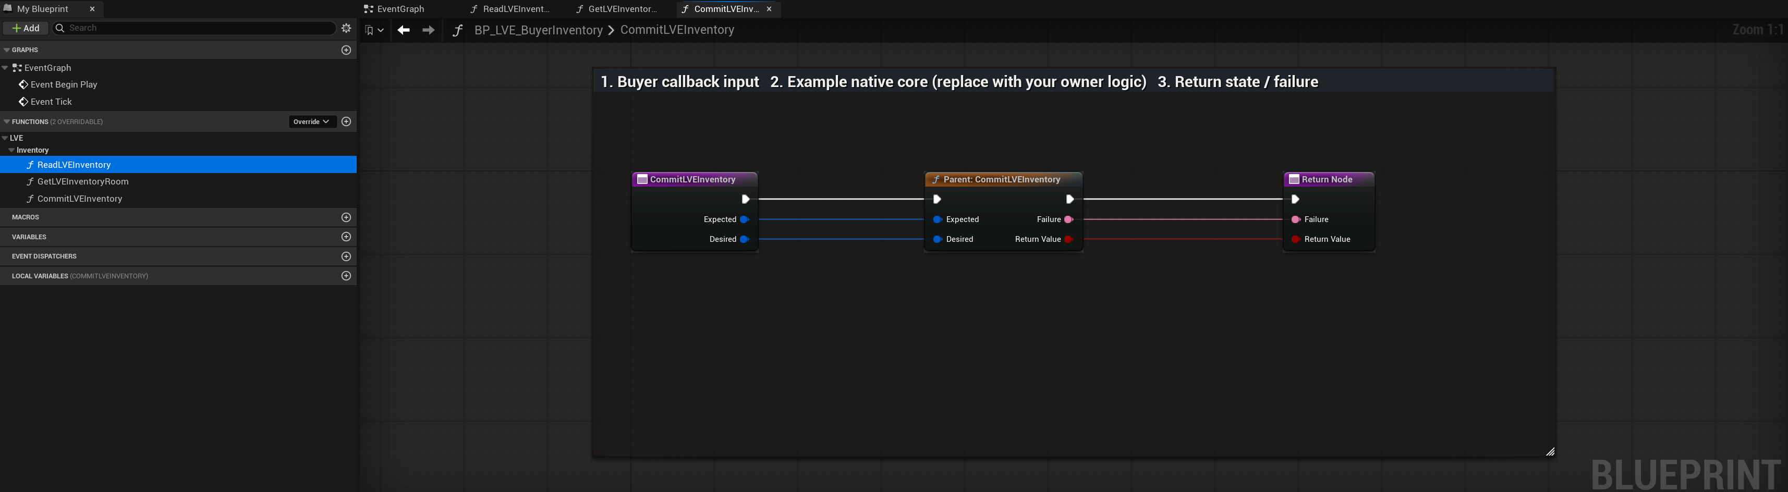Expand the EVENT DISPATCHERS section

[44, 256]
